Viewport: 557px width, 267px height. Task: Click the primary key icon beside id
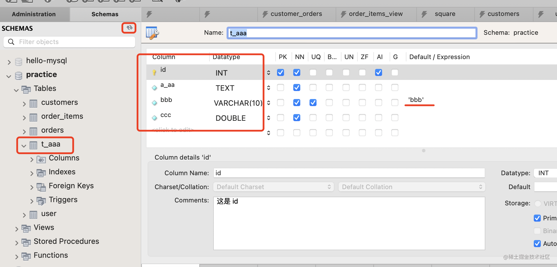point(154,72)
